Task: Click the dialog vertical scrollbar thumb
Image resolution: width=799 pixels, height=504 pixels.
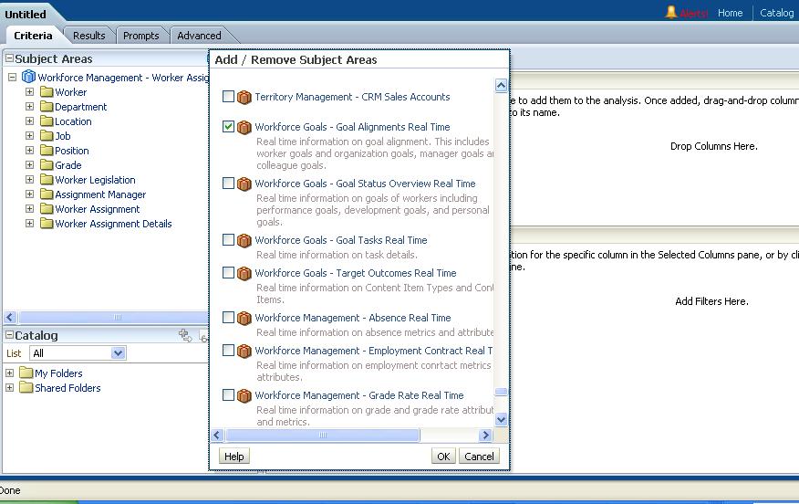Action: tap(502, 392)
